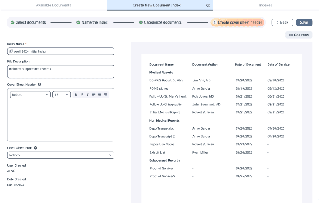Go to the Name the index step
319x203 pixels.
pyautogui.click(x=92, y=22)
